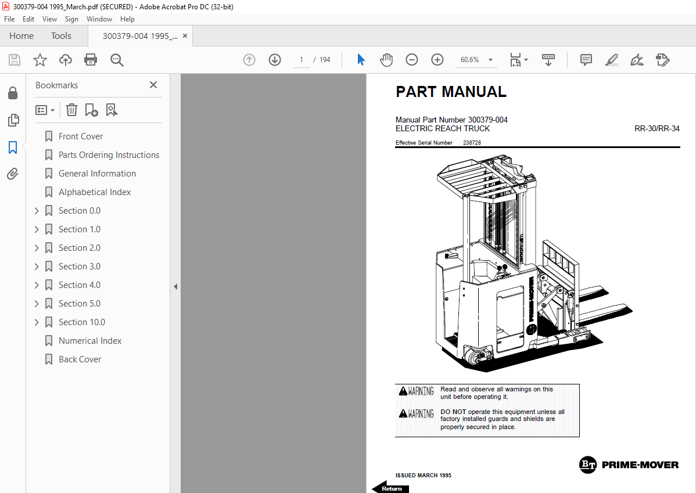Jump to Back Cover bookmark
The image size is (696, 493).
(80, 359)
